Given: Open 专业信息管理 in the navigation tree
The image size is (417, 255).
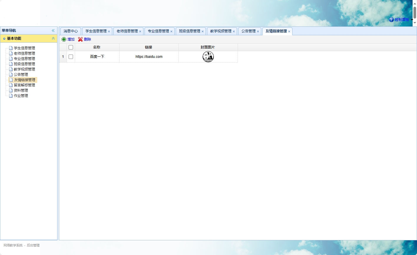Looking at the screenshot, I should click(x=24, y=59).
